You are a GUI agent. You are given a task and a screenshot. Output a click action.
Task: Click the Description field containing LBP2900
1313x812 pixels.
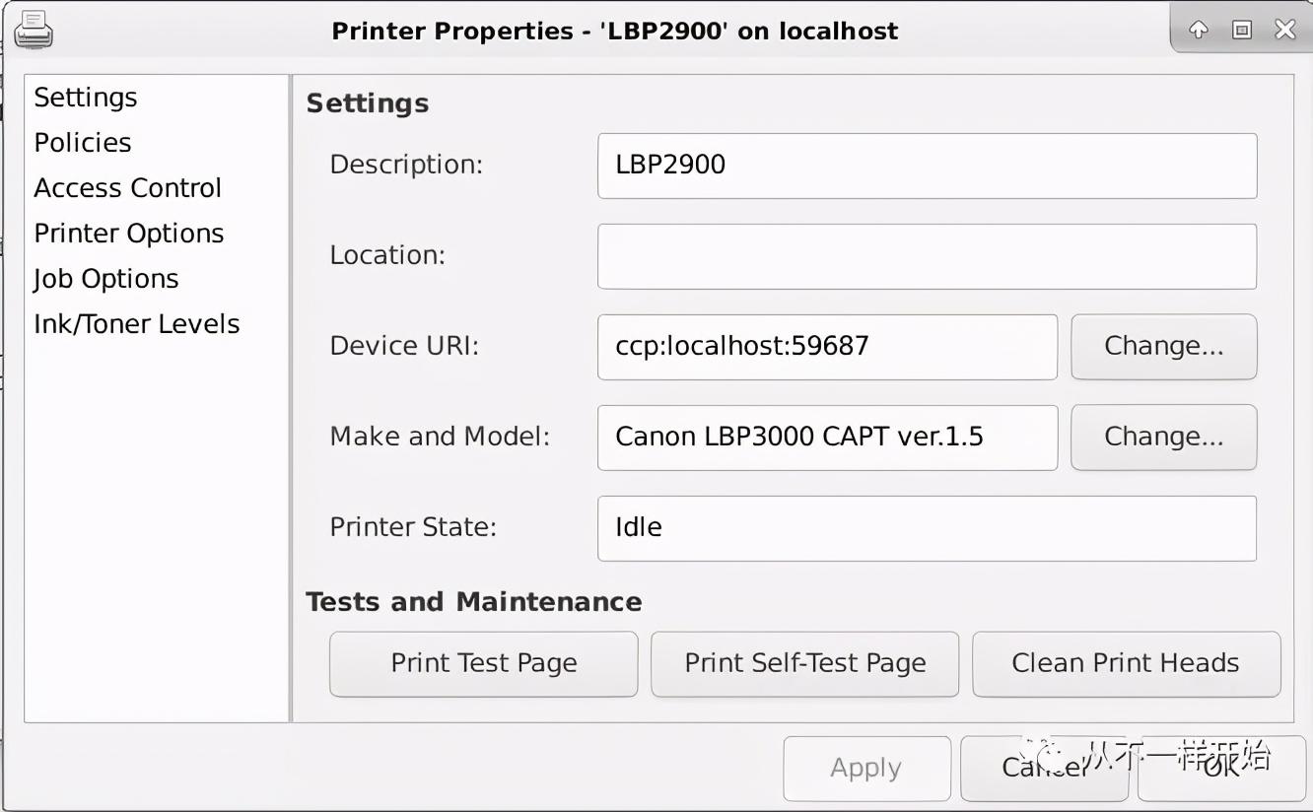928,166
